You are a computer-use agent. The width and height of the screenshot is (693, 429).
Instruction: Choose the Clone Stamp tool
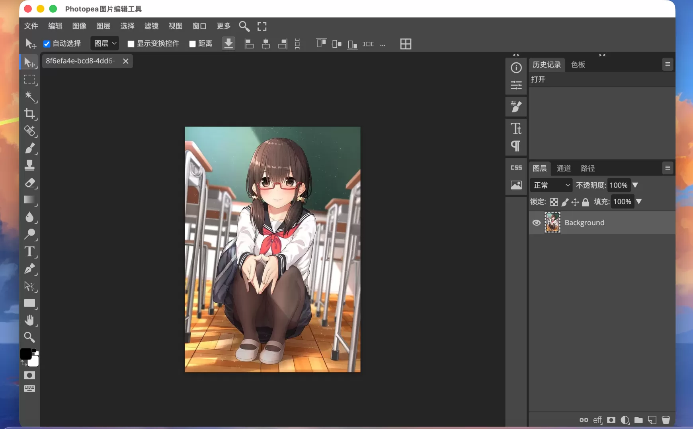[29, 165]
